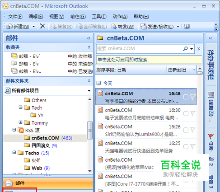
Task: Open the Help menu
Action: [141, 16]
